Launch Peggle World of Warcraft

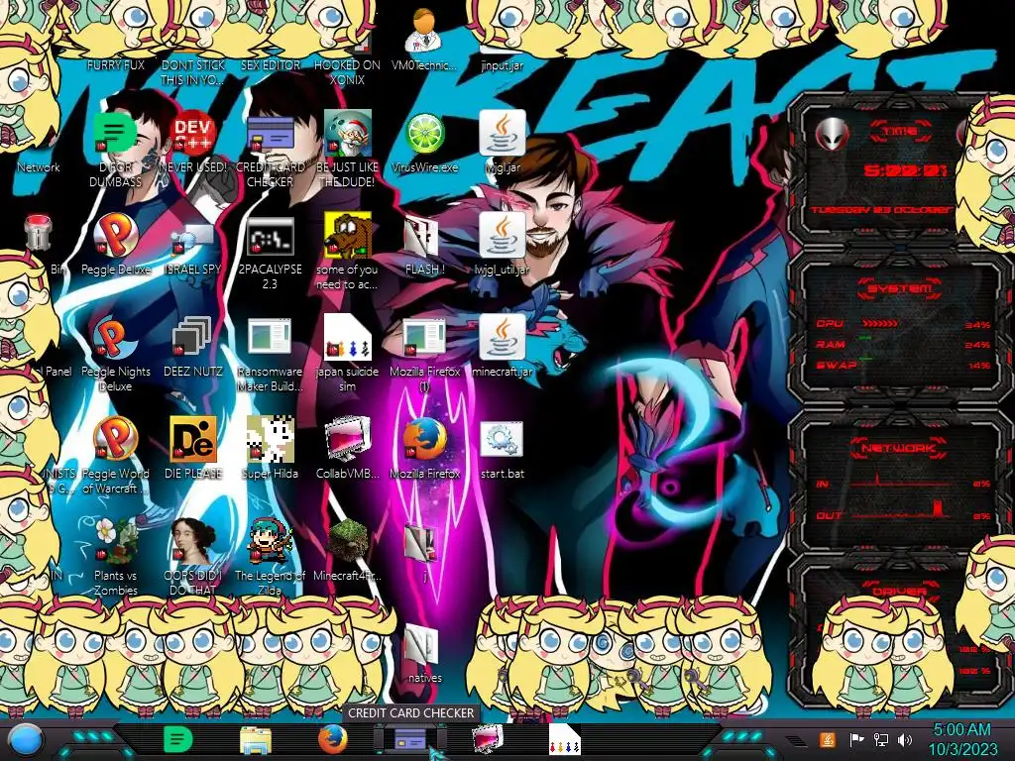click(x=115, y=454)
